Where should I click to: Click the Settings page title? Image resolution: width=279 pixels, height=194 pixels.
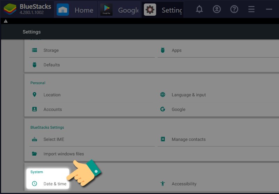32,32
